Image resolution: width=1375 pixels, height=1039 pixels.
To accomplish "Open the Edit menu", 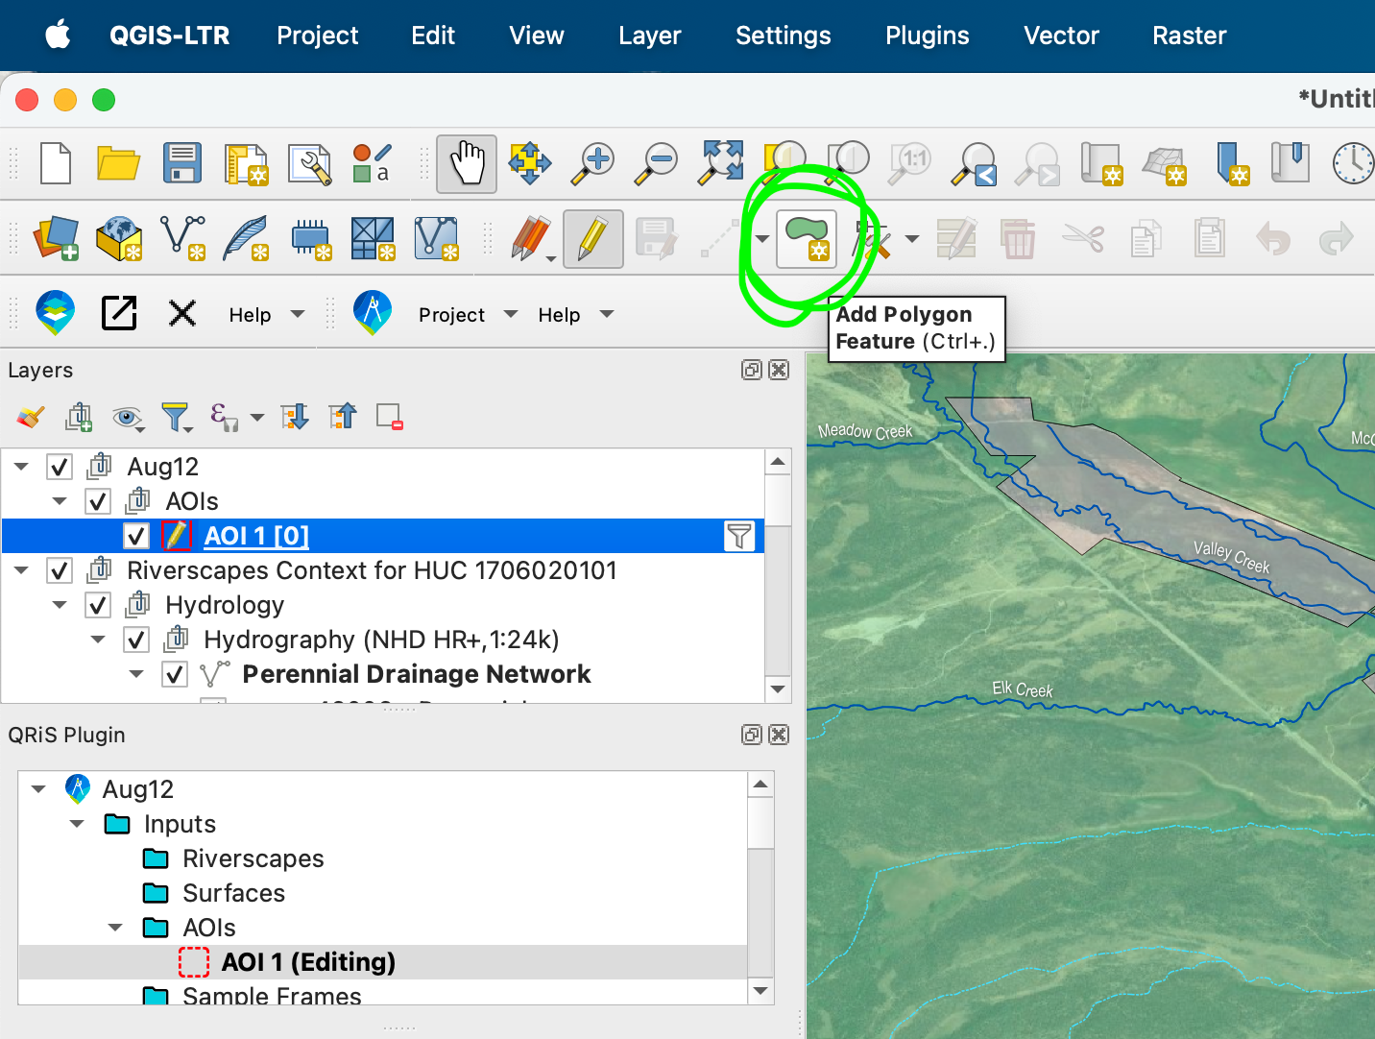I will pos(433,36).
